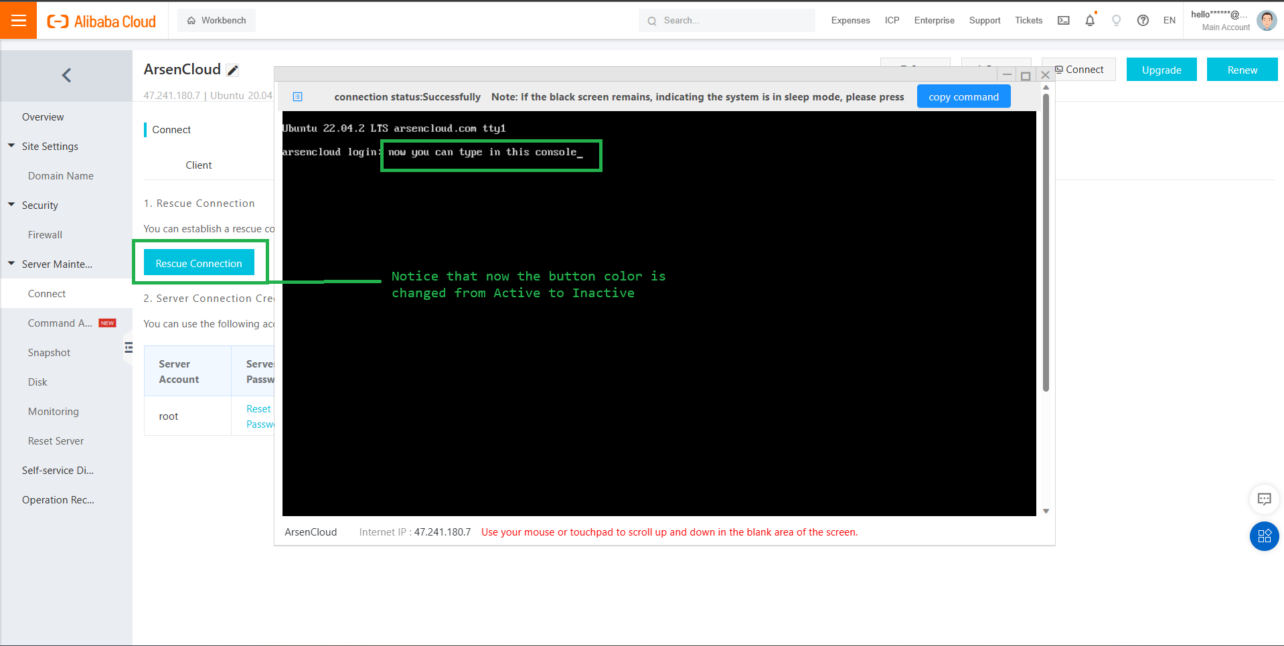Click the Rescue Connection button

[199, 262]
